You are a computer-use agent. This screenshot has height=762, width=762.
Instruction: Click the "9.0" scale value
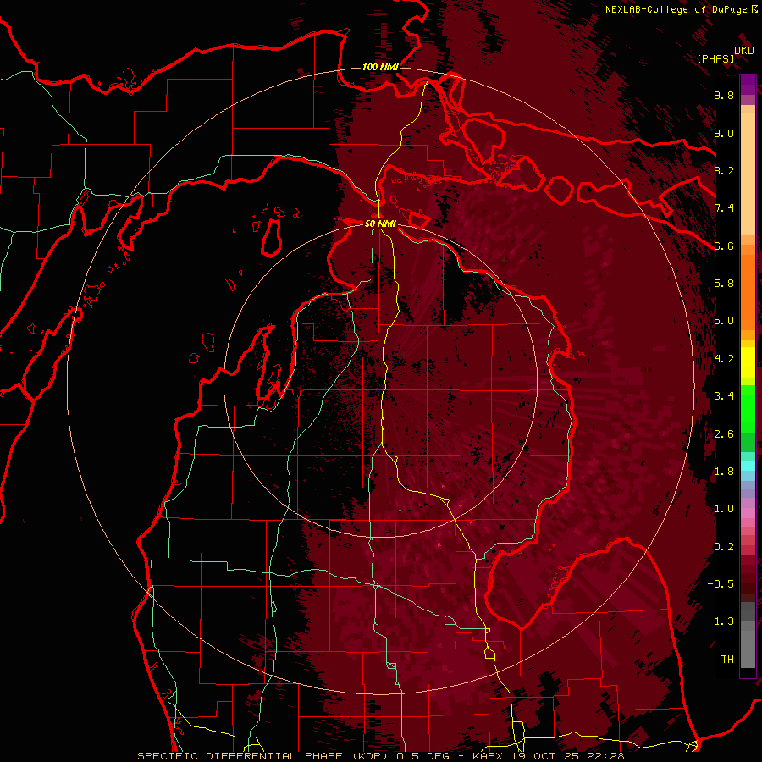(724, 133)
